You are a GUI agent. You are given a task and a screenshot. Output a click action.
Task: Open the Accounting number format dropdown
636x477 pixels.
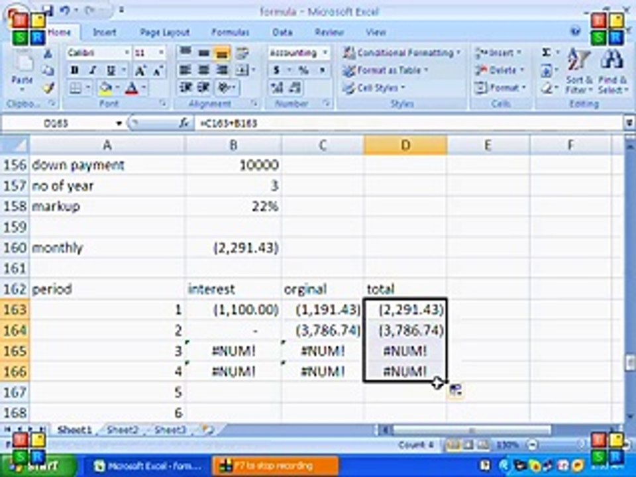[x=325, y=53]
